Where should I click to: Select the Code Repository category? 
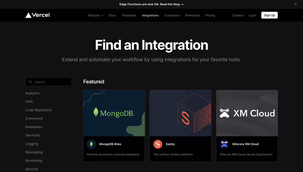pyautogui.click(x=38, y=110)
